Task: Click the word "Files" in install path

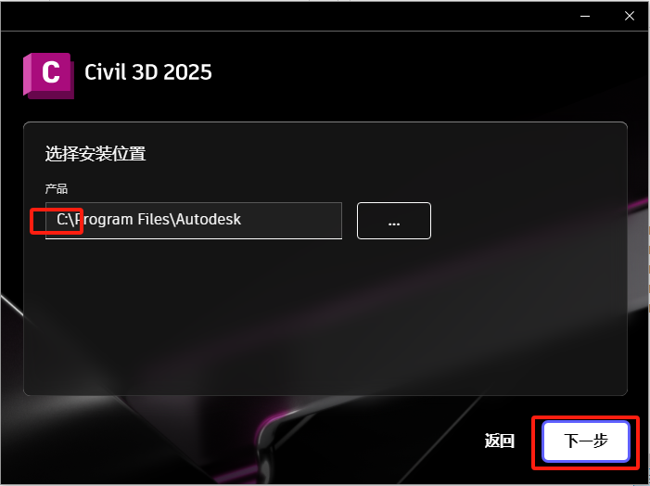Action: (154, 219)
